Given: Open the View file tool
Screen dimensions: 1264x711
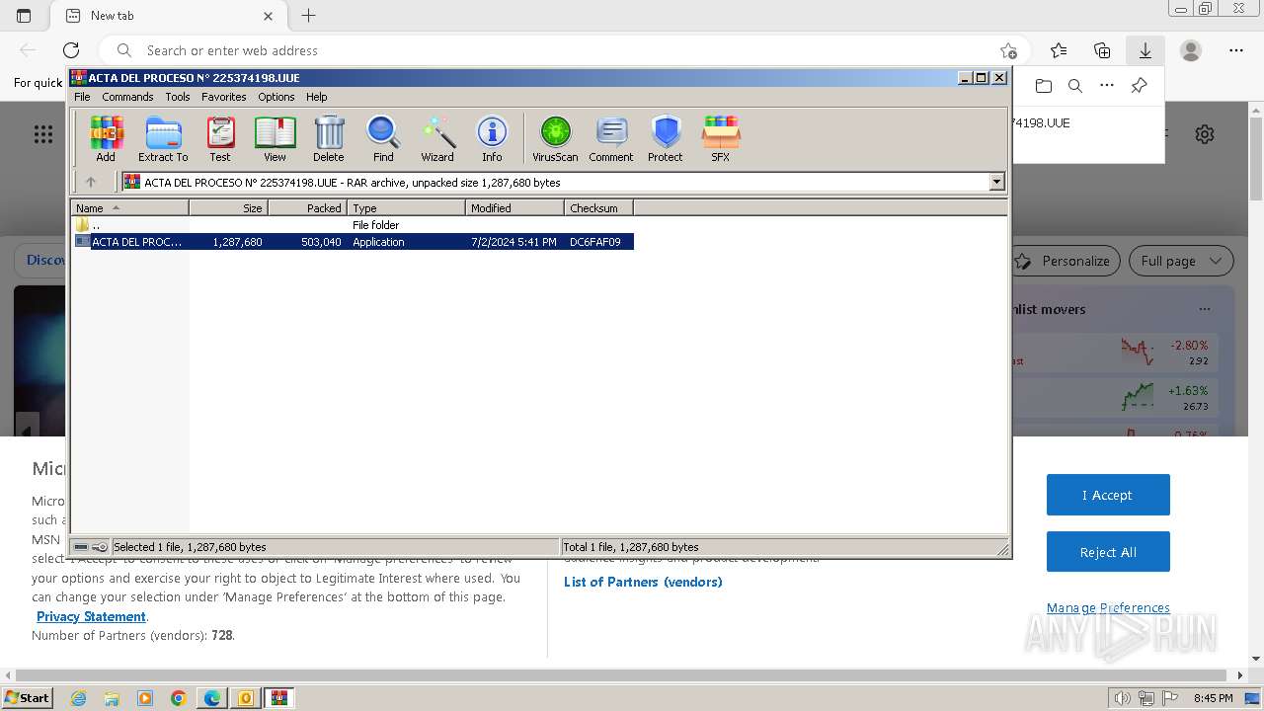Looking at the screenshot, I should (x=275, y=138).
